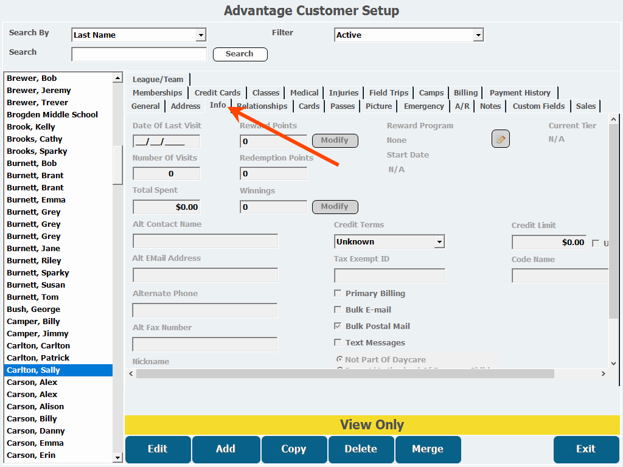Check the Text Messages checkbox
Image resolution: width=623 pixels, height=467 pixels.
[x=338, y=343]
